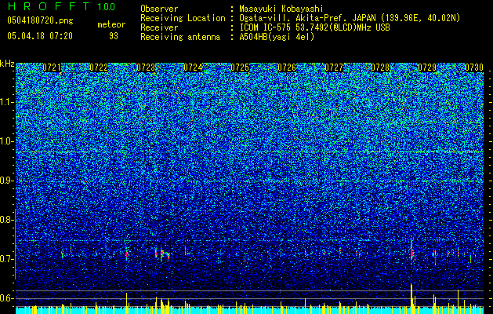Click the 0722 time marker

99,68
